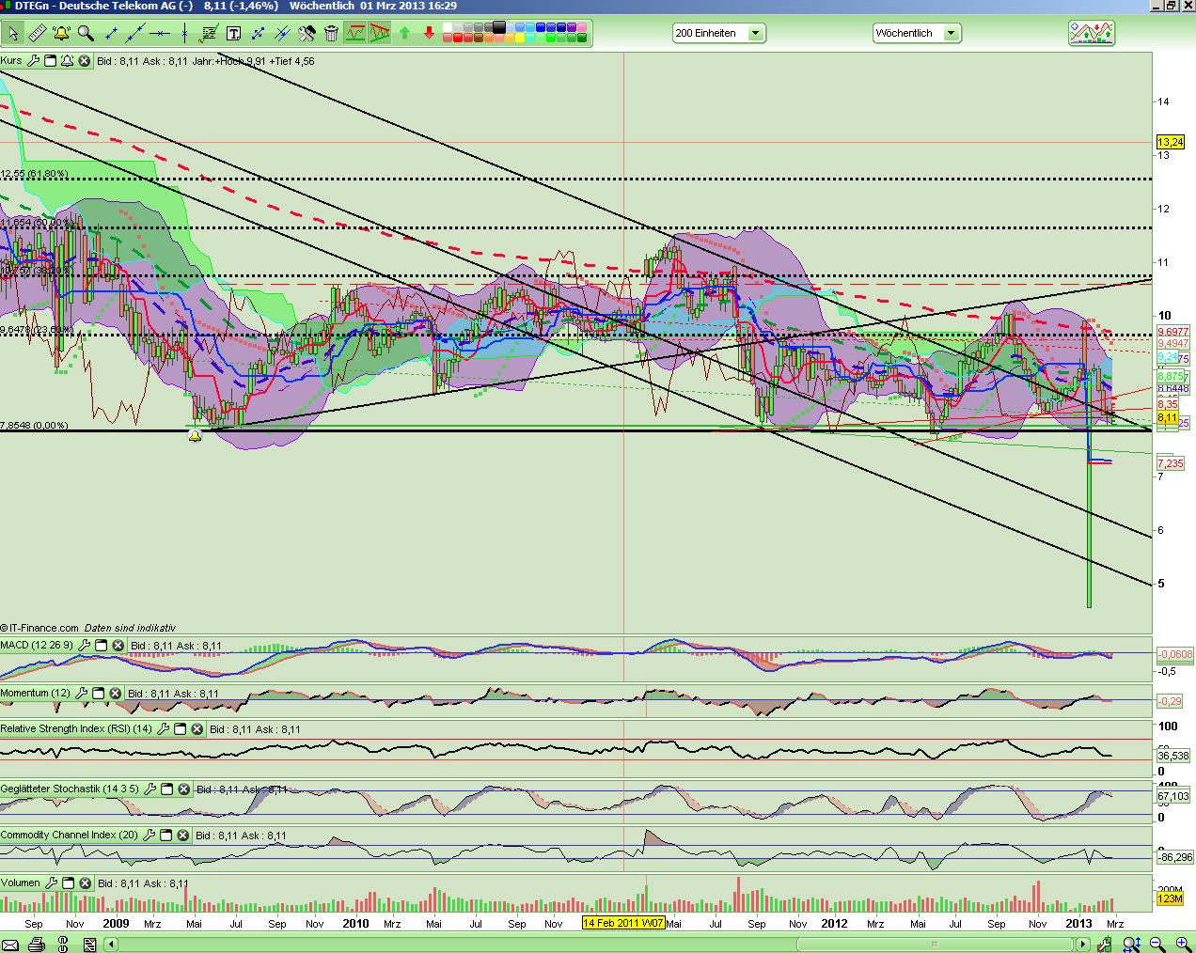The width and height of the screenshot is (1196, 953).
Task: Click the trash can delete icon
Action: click(x=331, y=34)
